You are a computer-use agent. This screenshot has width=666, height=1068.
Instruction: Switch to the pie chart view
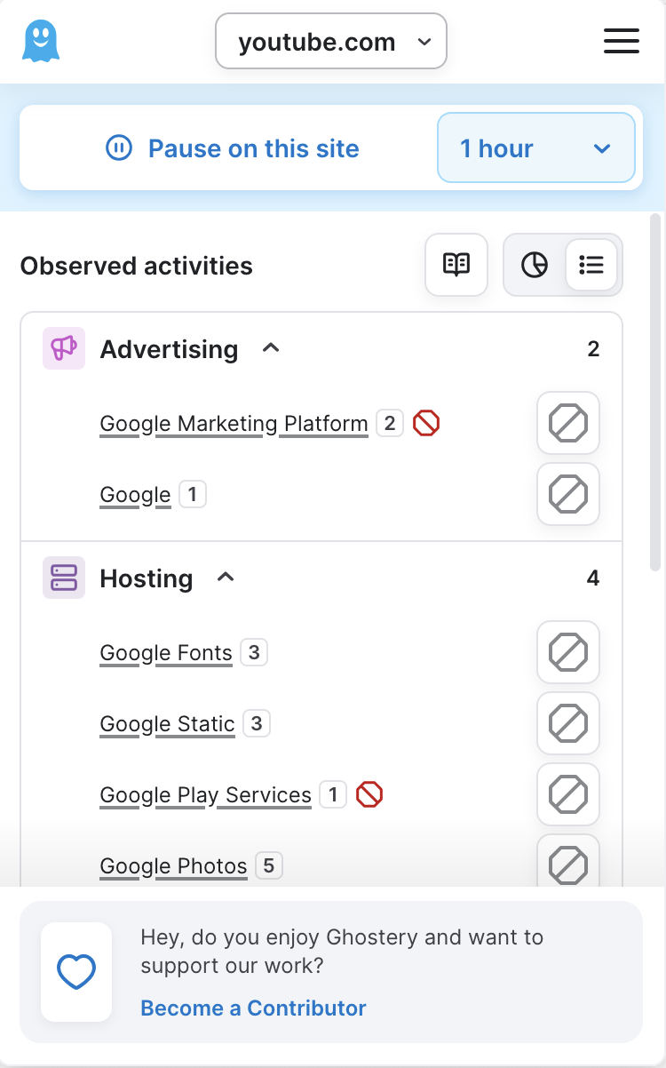tap(534, 265)
